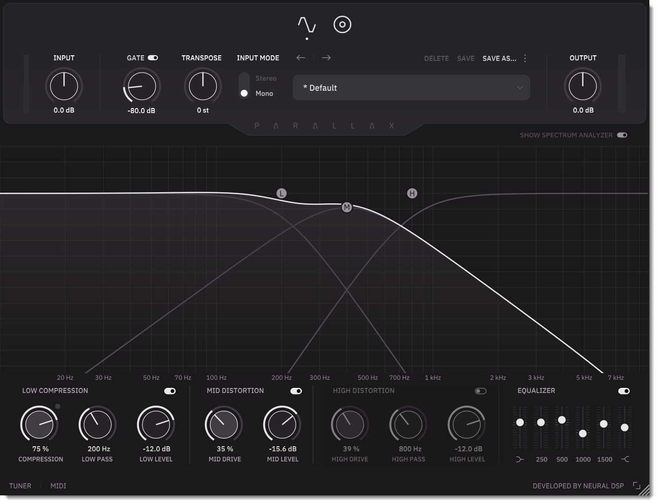Click the Low Level knob
This screenshot has width=658, height=504.
[x=156, y=424]
